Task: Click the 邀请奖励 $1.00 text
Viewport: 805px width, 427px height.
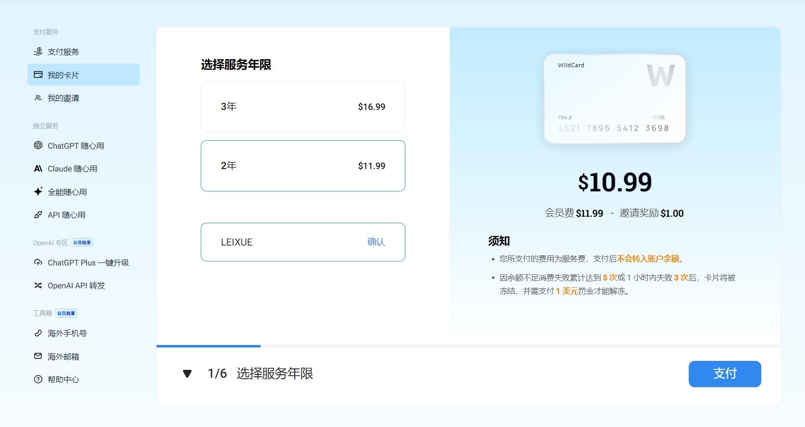Action: click(x=651, y=213)
